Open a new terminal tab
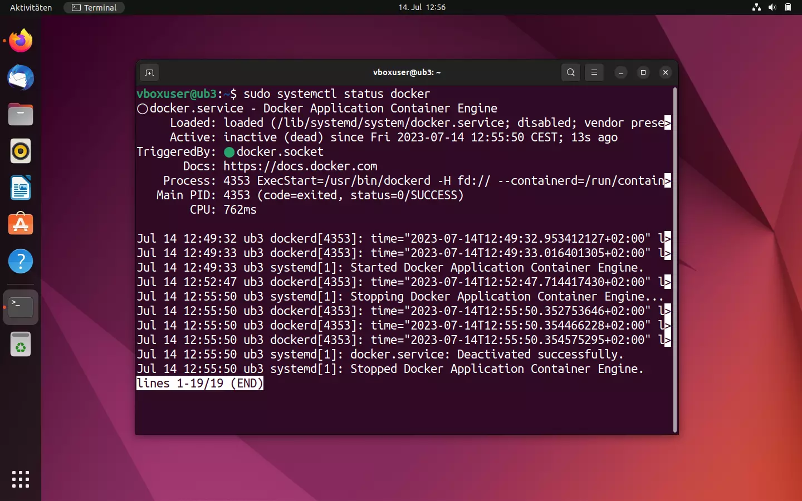802x501 pixels. point(149,72)
